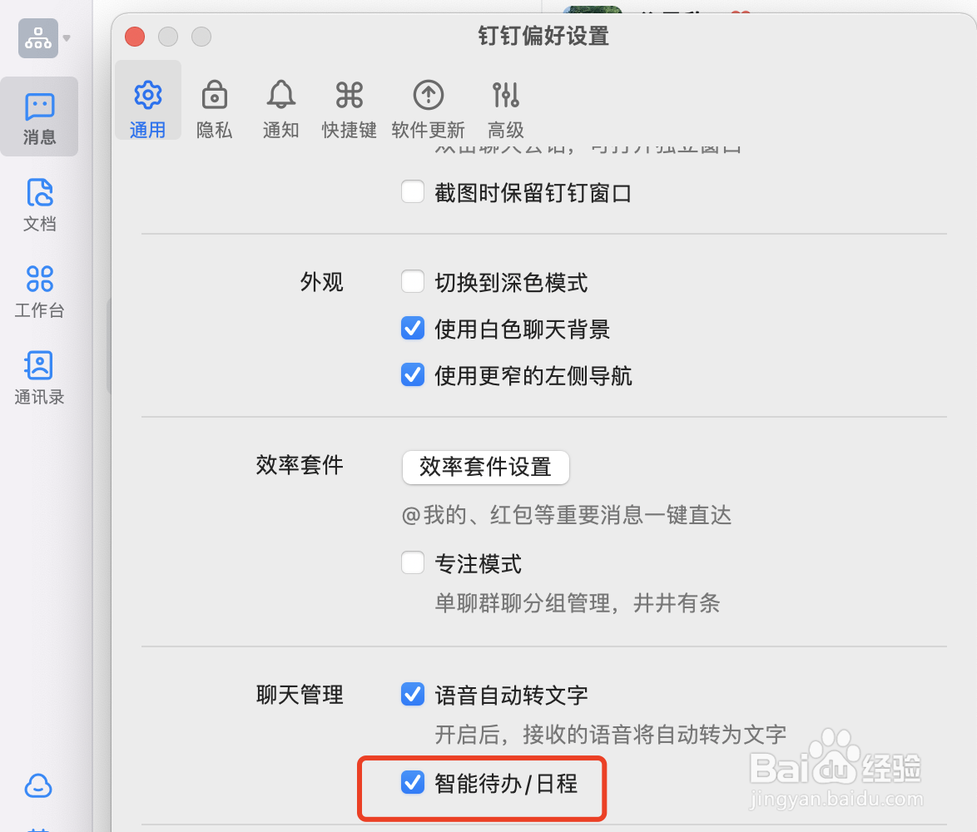Open Messages (消息) in the sidebar

coord(40,117)
